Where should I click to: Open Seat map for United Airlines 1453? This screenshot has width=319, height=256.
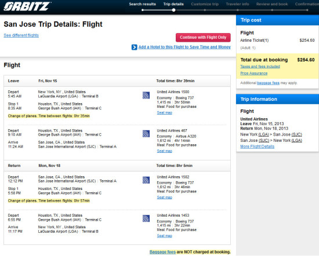164,236
